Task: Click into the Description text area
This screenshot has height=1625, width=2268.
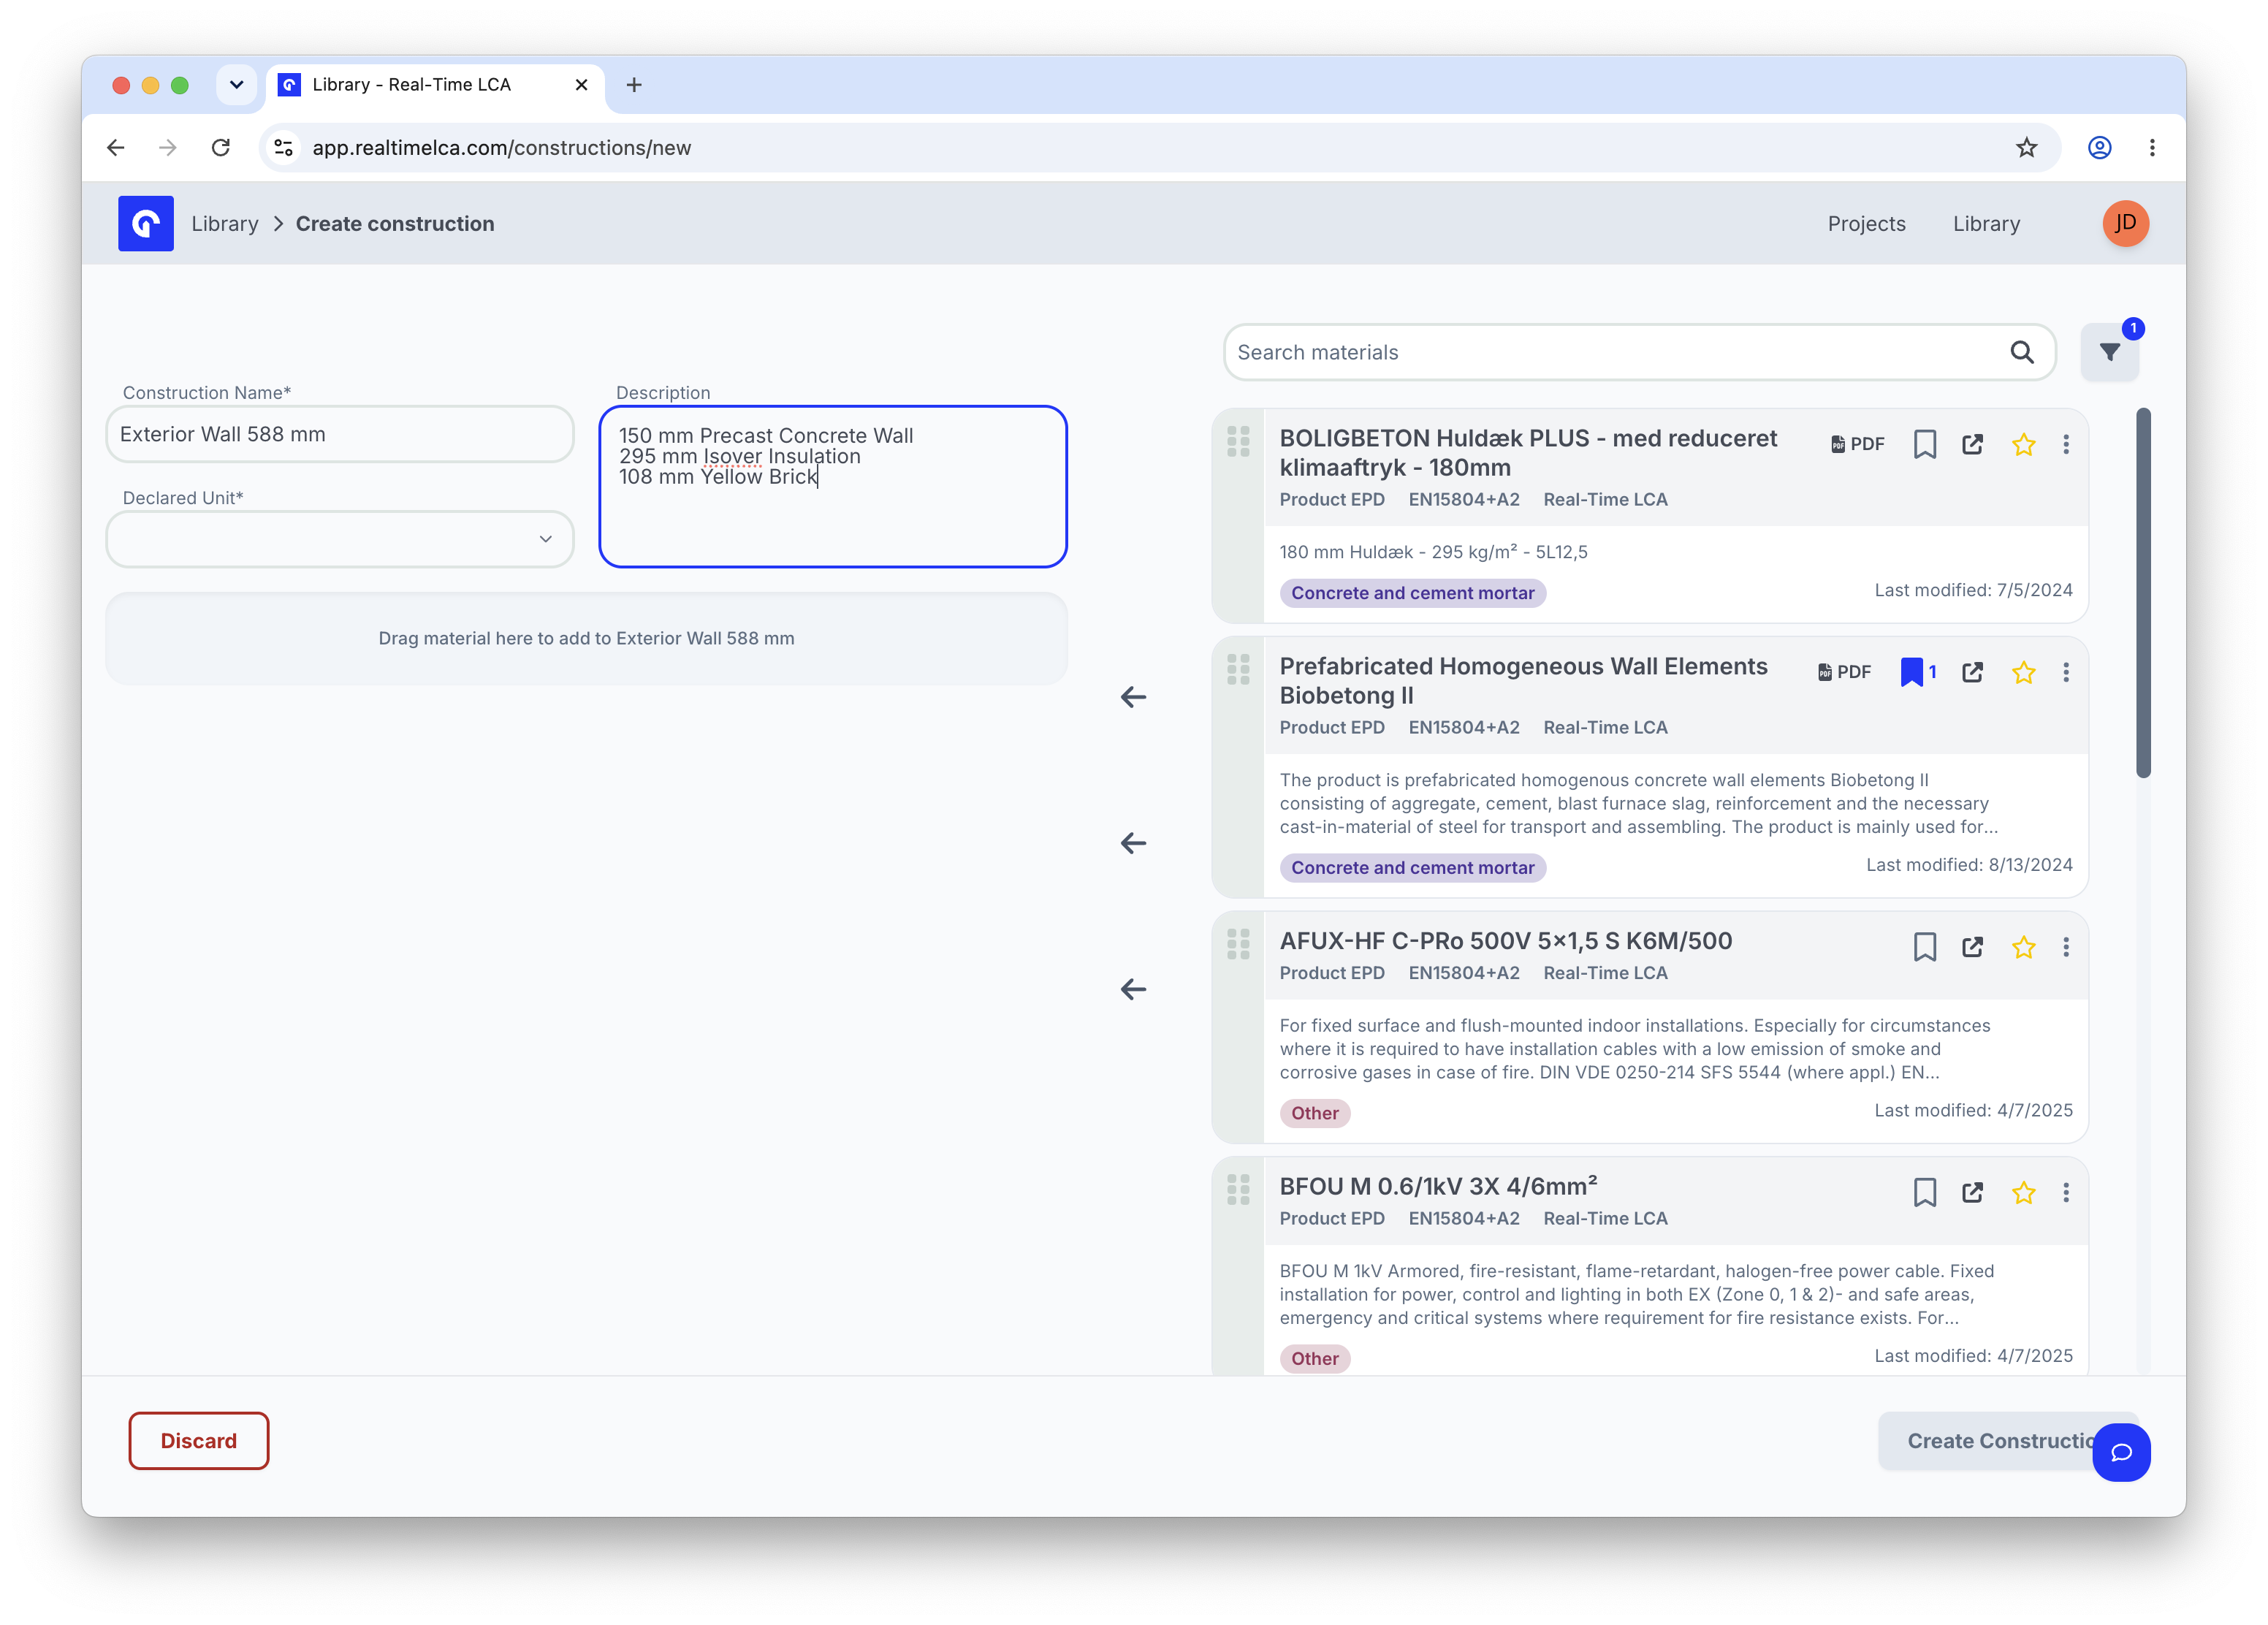Action: [833, 487]
